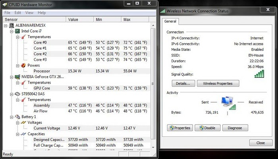Image resolution: width=278 pixels, height=159 pixels.
Task: Collapse the Battery 1 tree node
Action: pos(11,117)
